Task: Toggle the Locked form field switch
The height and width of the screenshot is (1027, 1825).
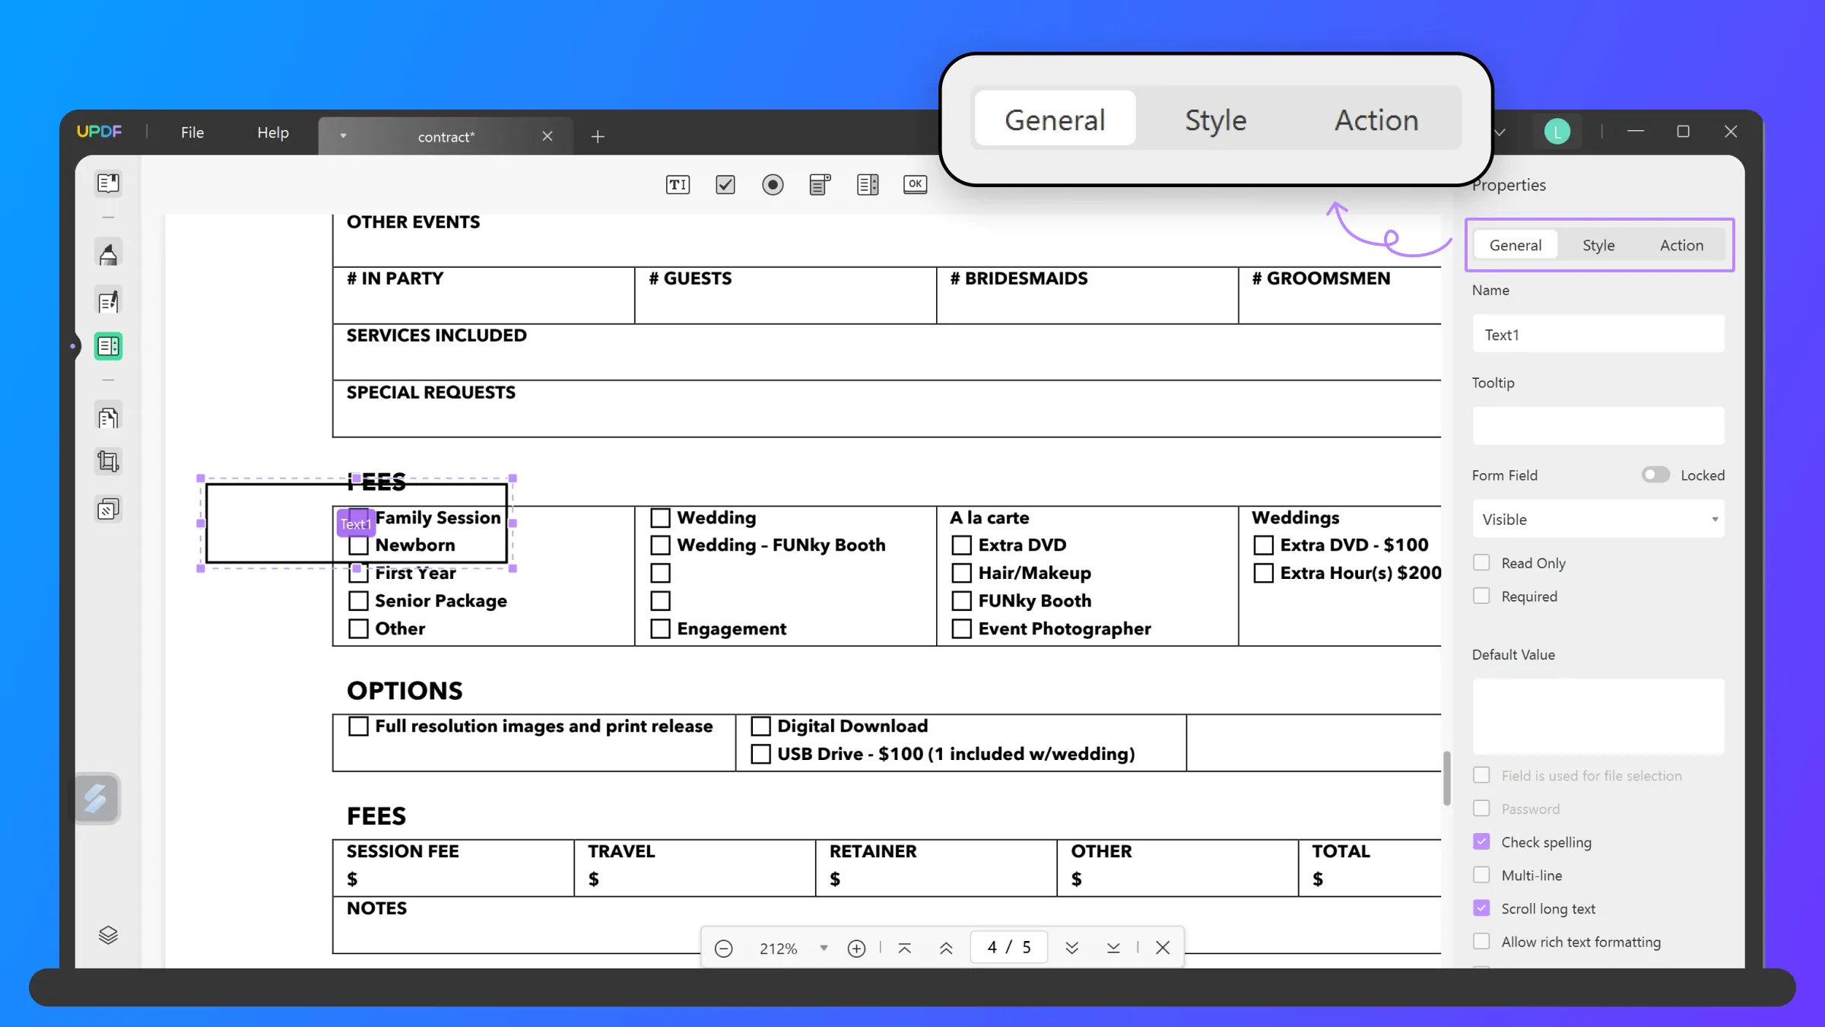Action: pyautogui.click(x=1653, y=474)
